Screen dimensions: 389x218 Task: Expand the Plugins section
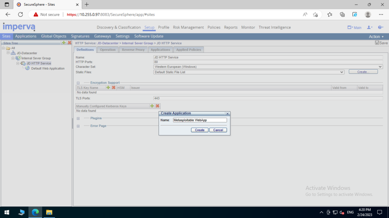click(x=78, y=118)
